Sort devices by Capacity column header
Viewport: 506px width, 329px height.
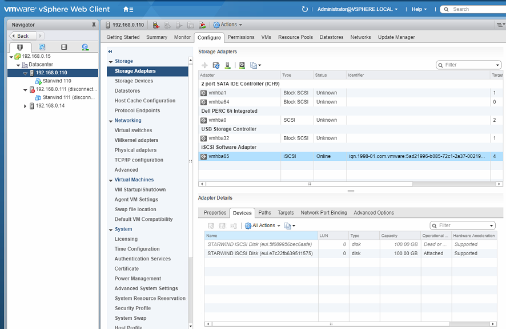point(400,236)
